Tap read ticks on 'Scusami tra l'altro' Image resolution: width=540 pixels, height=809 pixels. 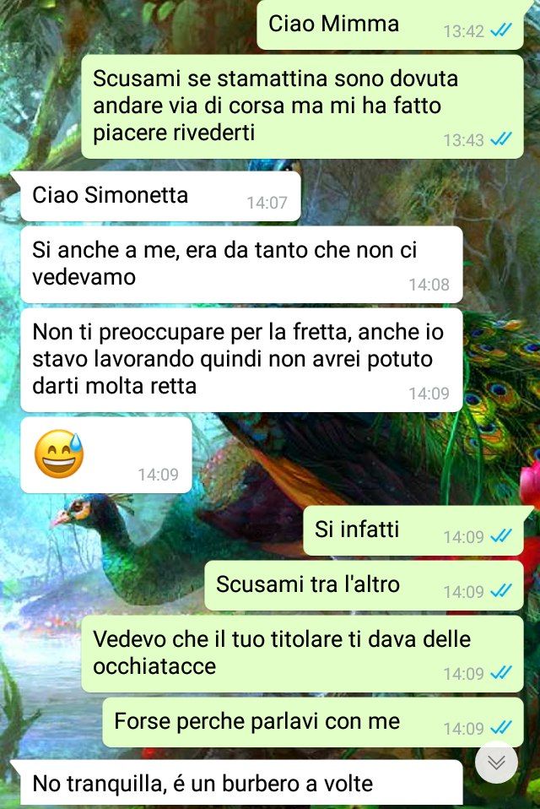(501, 591)
